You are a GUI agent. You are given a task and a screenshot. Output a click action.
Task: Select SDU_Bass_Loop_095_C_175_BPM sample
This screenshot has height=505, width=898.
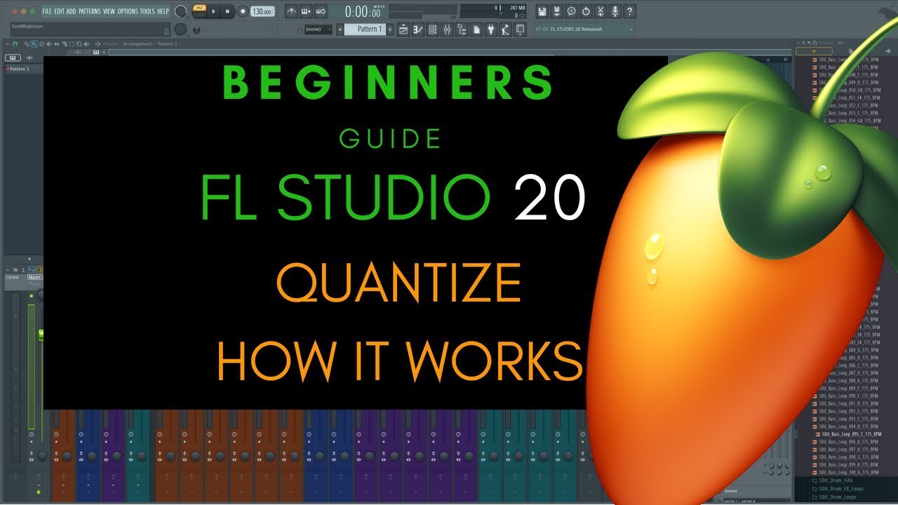(848, 434)
